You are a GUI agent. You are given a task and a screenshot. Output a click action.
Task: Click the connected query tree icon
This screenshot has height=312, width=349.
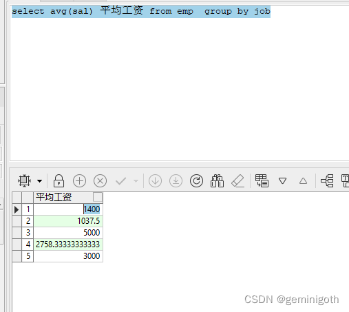[327, 180]
